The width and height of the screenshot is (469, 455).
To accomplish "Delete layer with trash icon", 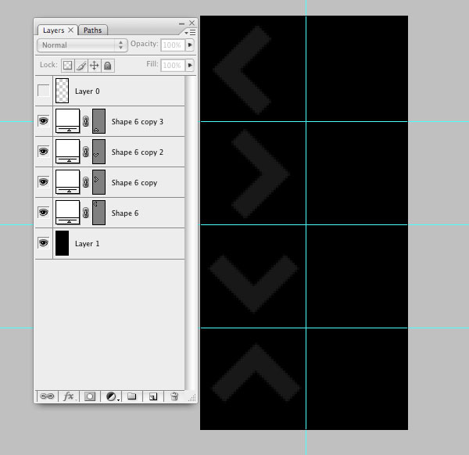I will pos(174,396).
